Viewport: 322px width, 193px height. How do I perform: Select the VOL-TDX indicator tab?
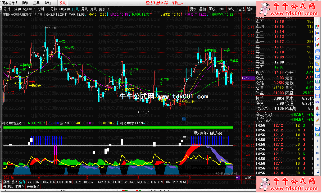[111, 182]
